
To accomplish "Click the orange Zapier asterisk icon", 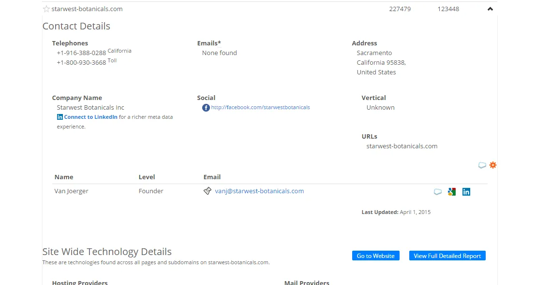I will (x=493, y=165).
